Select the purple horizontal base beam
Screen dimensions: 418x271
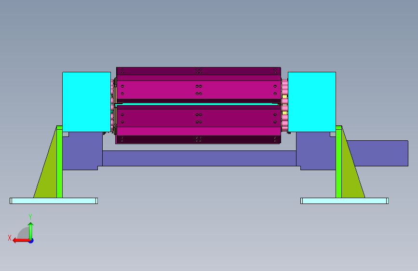coord(199,158)
